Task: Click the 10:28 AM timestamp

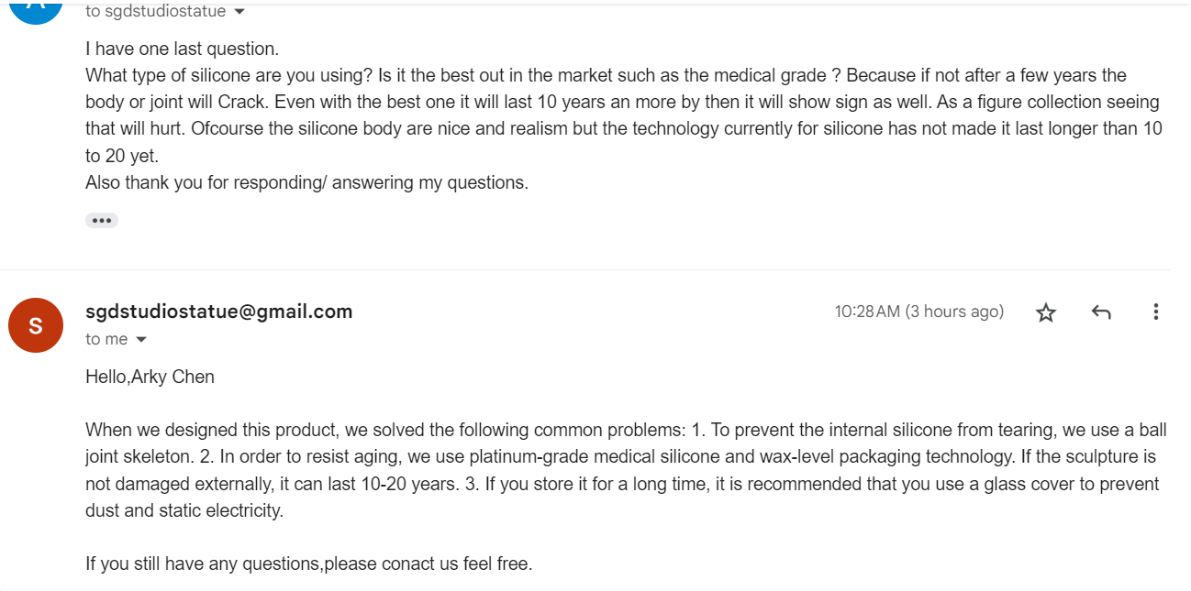Action: [867, 312]
